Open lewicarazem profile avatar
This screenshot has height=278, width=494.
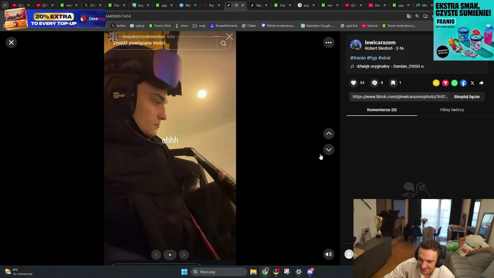pyautogui.click(x=355, y=45)
